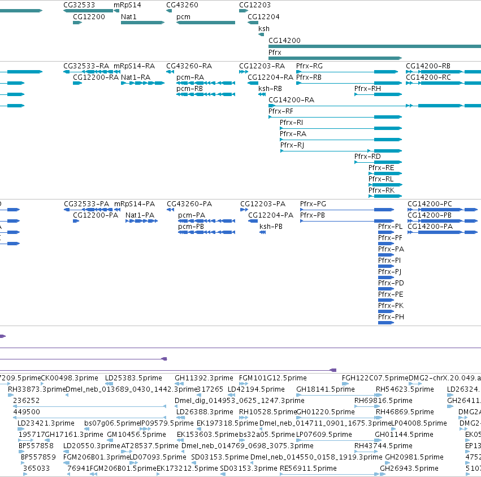Select the Nat1-PA protein label
This screenshot has height=477, width=481.
(x=140, y=215)
